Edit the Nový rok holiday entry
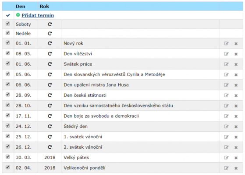 click(226, 43)
